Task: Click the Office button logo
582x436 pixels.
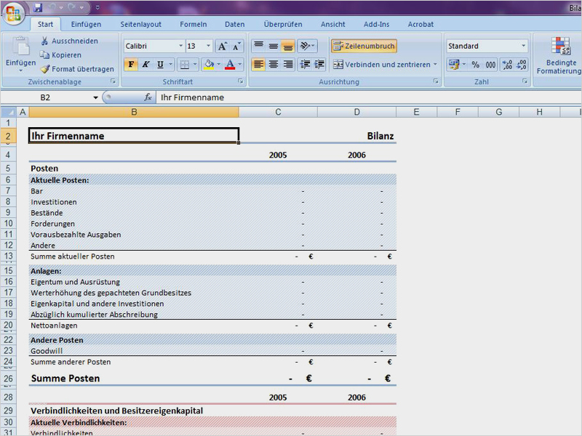Action: click(x=13, y=12)
